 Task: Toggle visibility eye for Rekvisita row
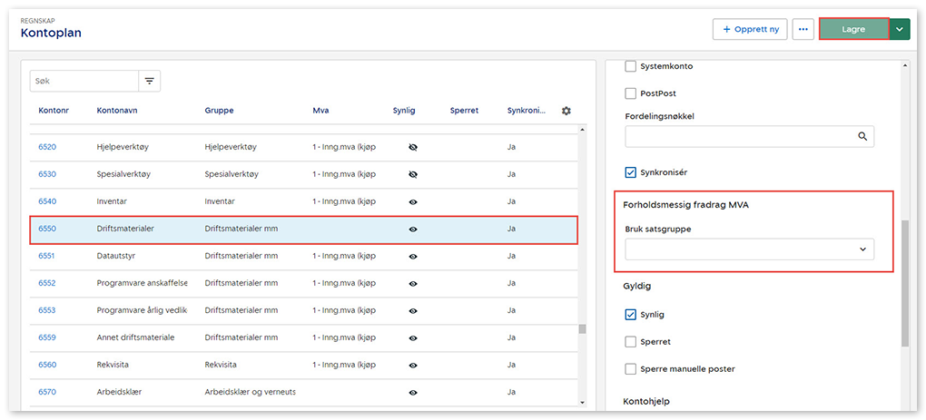point(413,365)
